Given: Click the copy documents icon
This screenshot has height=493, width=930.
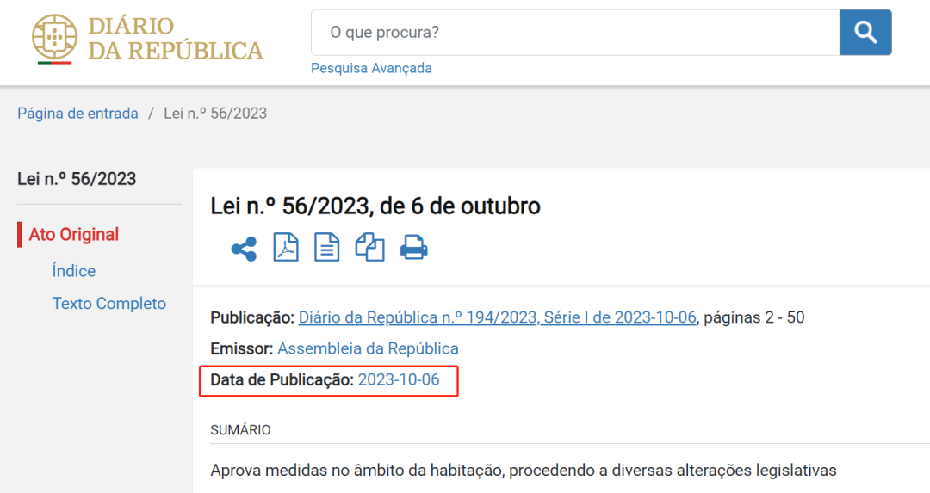Looking at the screenshot, I should (369, 247).
